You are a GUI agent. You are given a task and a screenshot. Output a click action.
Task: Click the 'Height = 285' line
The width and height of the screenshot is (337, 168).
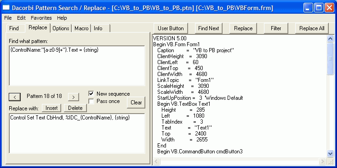[183, 110]
